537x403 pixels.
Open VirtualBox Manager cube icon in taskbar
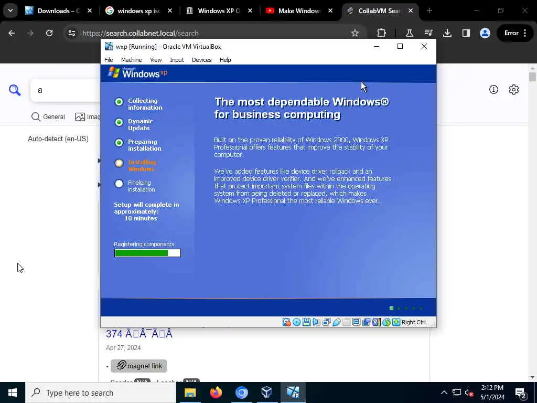click(267, 393)
